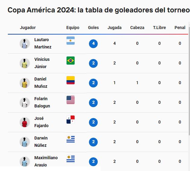Click the Penal column header
Screen dimensions: 190x171
tap(180, 28)
